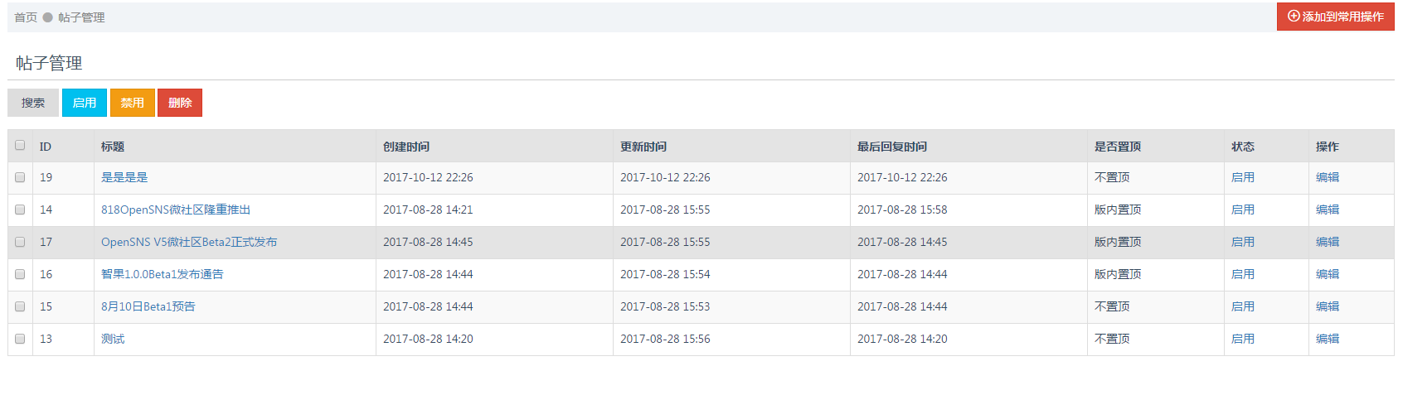Open the 搜索 button
The height and width of the screenshot is (395, 1403).
(x=33, y=103)
